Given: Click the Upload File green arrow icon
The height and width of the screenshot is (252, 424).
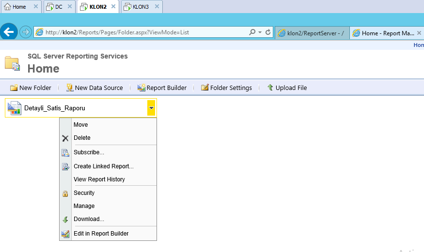Looking at the screenshot, I should 270,88.
